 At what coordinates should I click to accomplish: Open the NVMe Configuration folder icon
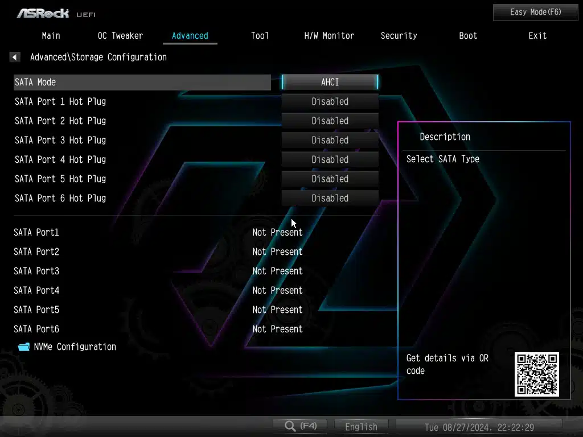coord(23,347)
